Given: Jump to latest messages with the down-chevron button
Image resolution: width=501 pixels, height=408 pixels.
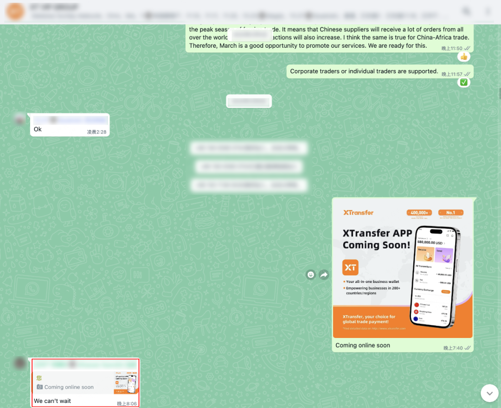Looking at the screenshot, I should 489,393.
